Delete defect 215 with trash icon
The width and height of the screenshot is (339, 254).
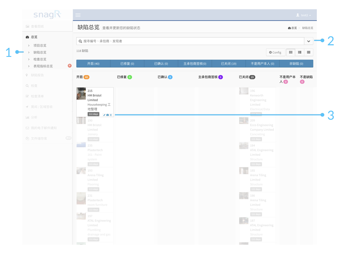pos(111,115)
